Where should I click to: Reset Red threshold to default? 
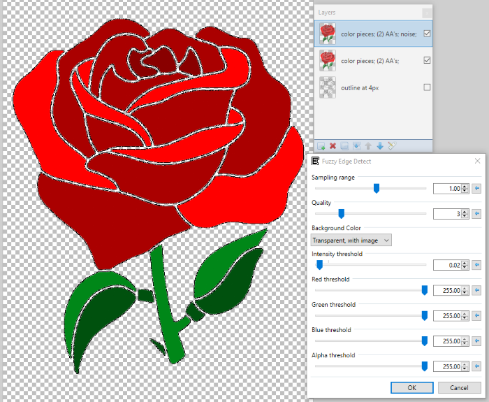(x=476, y=290)
